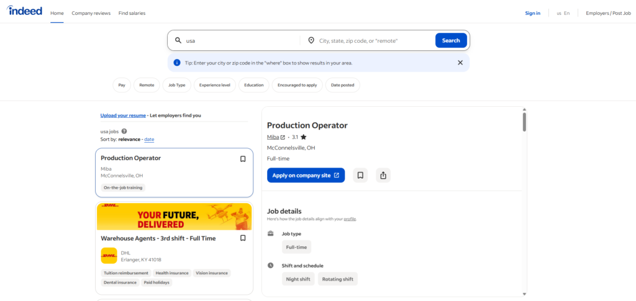Click the Vision insurance tag
Screen dimensions: 636x301
[x=212, y=273]
